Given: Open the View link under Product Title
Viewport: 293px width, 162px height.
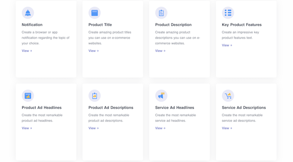Looking at the screenshot, I should pos(93,51).
